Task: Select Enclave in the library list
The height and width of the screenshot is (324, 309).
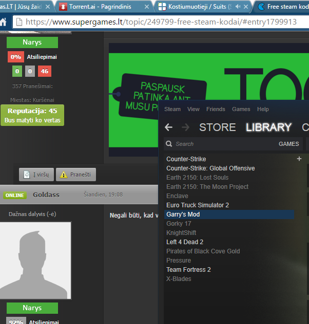Action: 177,196
